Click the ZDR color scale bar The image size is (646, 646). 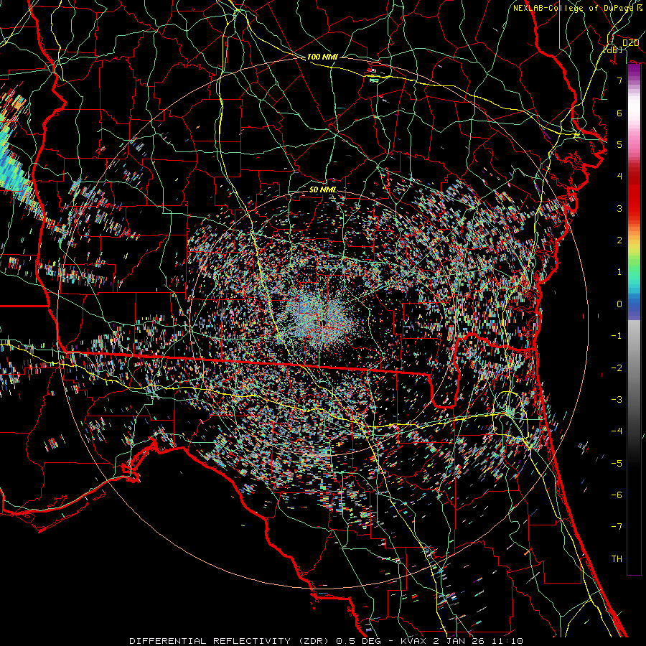[x=634, y=319]
